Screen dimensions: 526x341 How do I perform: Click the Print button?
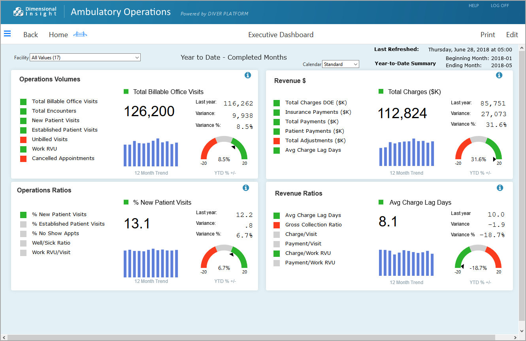(488, 35)
